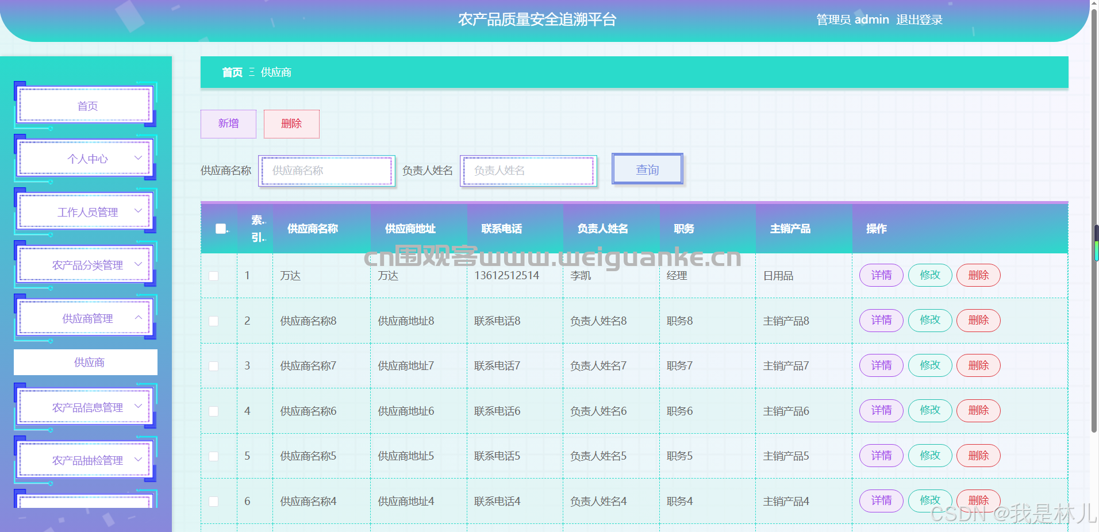Screen dimensions: 1099x532
Task: Click 修改 for 供应商名称8
Action: [930, 320]
